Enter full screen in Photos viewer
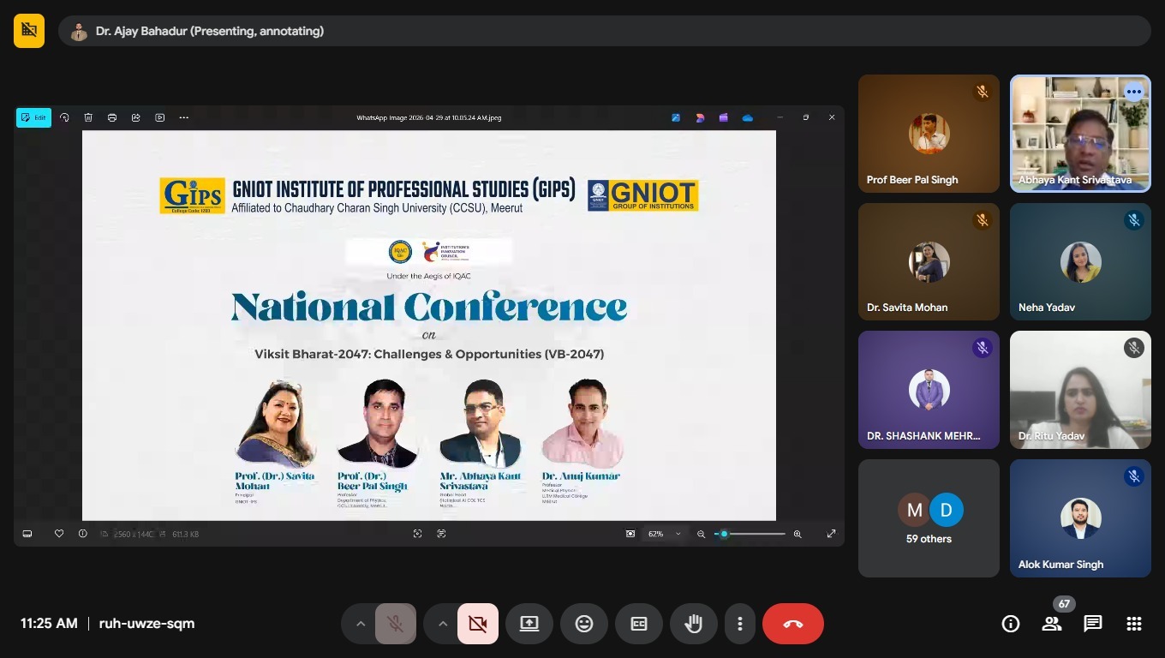This screenshot has height=658, width=1165. point(831,534)
